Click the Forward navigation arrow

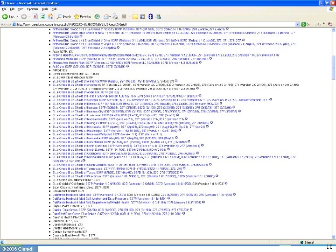(x=24, y=16)
